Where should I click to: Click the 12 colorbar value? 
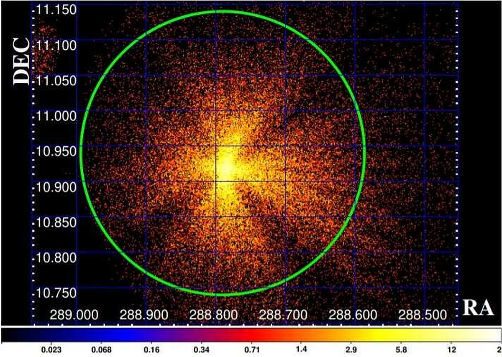[451, 349]
